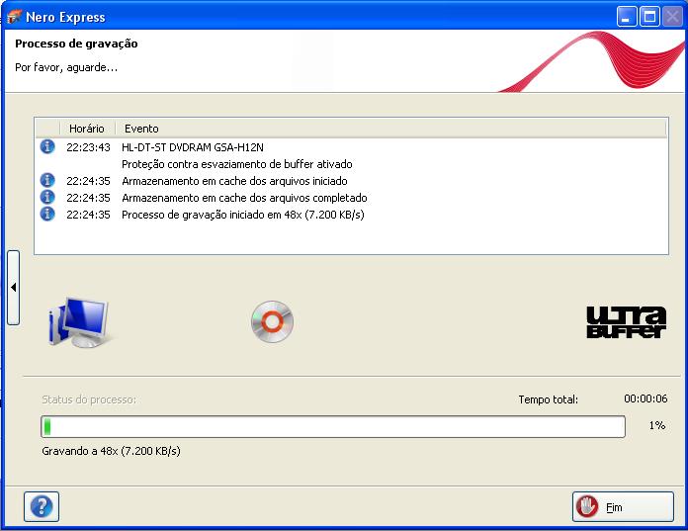Select 'Processo de gravação iniciado em 48x' row
This screenshot has width=688, height=531.
point(351,215)
